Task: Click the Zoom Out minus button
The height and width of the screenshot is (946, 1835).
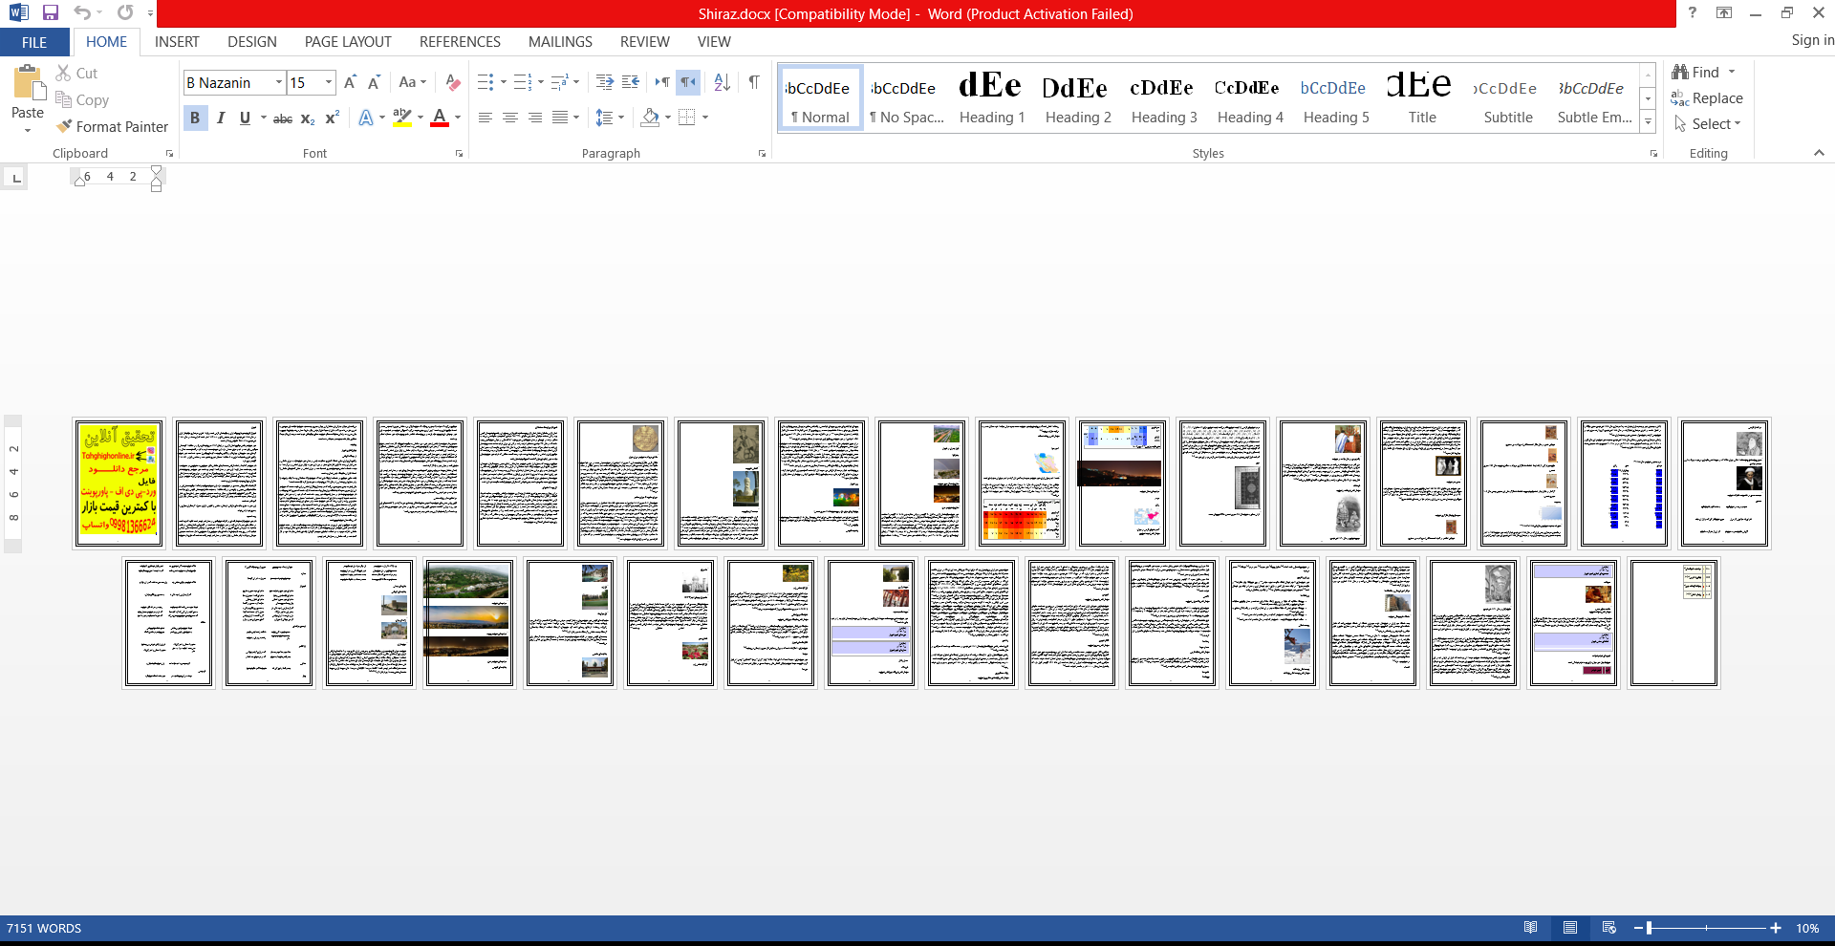Action: (x=1637, y=928)
